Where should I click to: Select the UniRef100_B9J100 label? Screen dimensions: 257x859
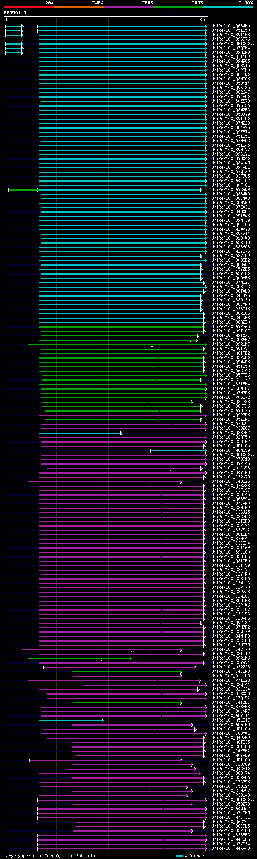[230, 552]
